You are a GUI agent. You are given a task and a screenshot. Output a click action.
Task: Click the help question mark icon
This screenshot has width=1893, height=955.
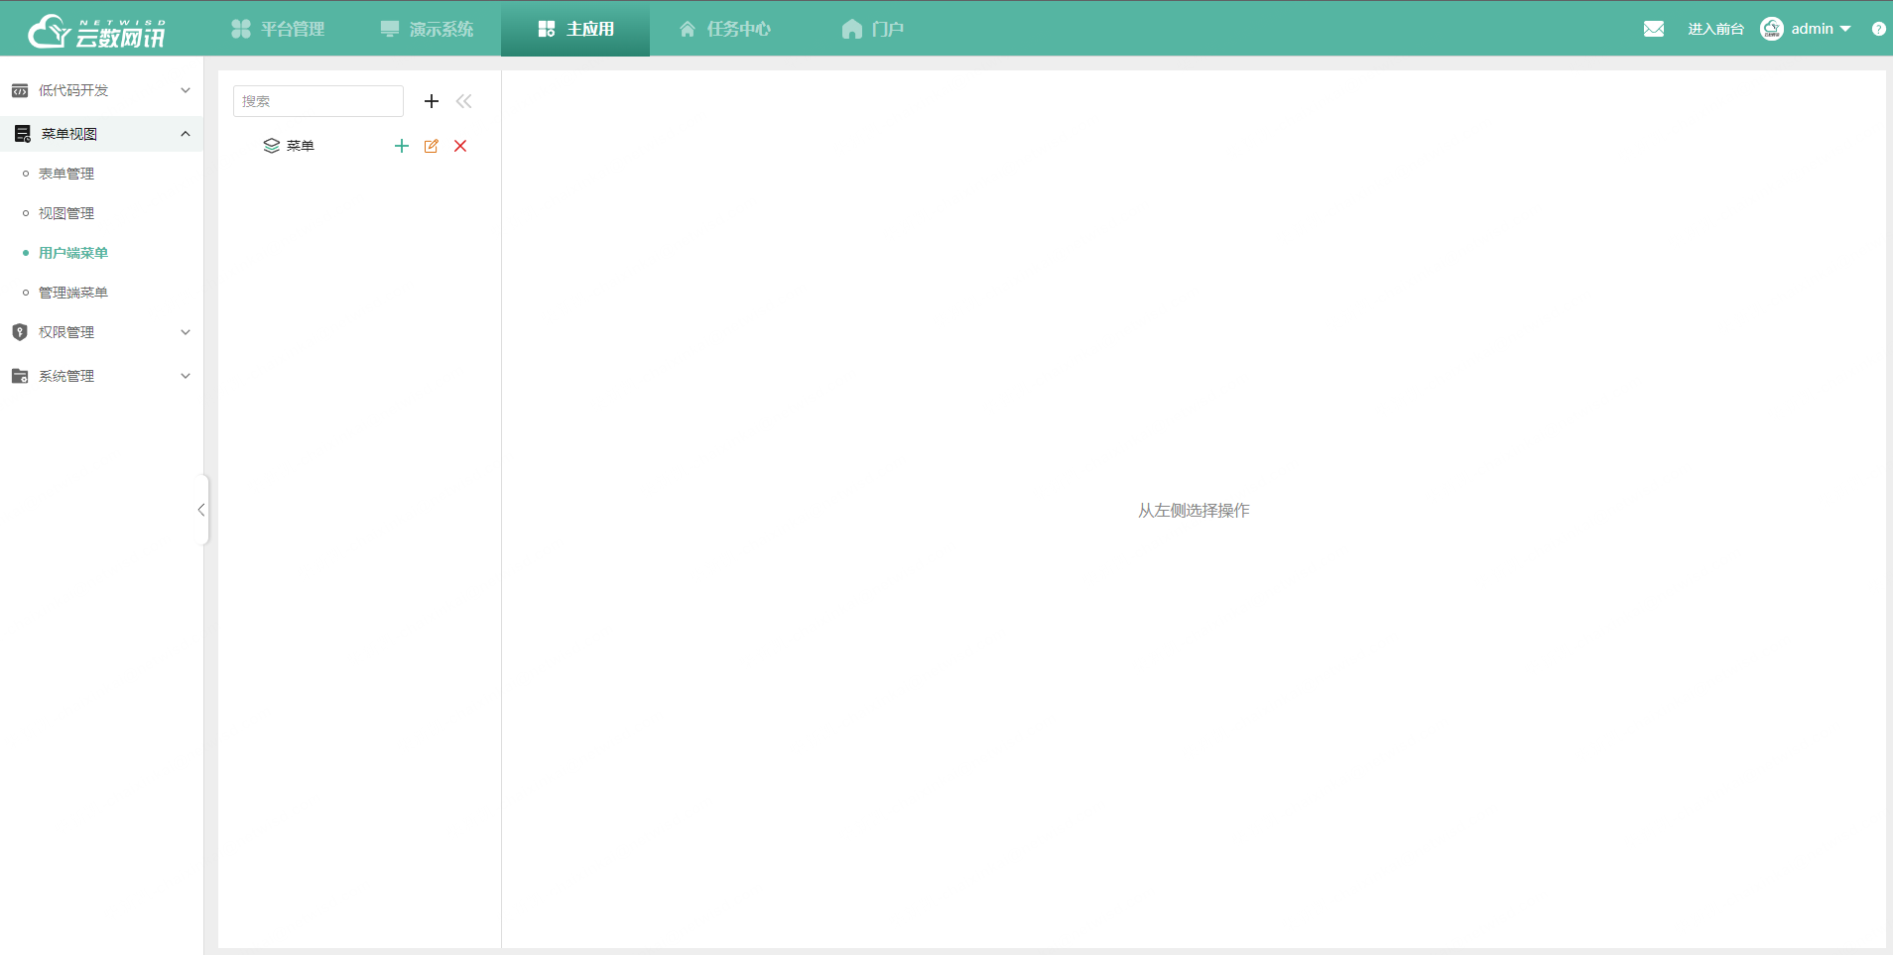pos(1879,29)
